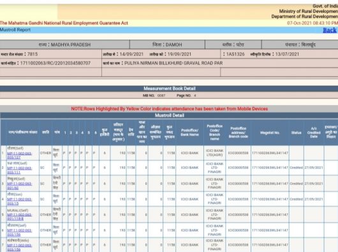Click the MB NO. value
This screenshot has width=338, height=252.
[x=161, y=95]
